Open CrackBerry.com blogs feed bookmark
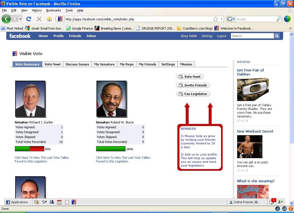Screen dimensions: 294x213 (x=195, y=28)
